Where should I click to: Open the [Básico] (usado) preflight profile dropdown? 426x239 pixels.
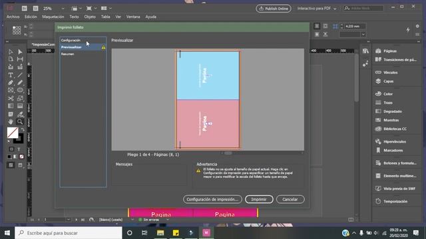click(x=132, y=220)
